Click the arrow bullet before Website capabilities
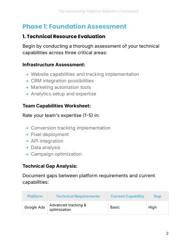 pos(27,74)
